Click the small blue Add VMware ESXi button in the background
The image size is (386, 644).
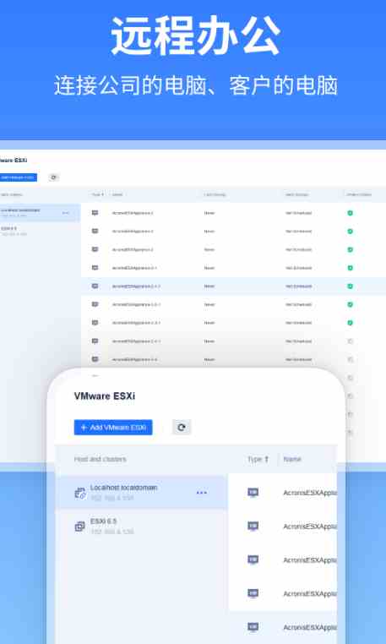click(18, 177)
